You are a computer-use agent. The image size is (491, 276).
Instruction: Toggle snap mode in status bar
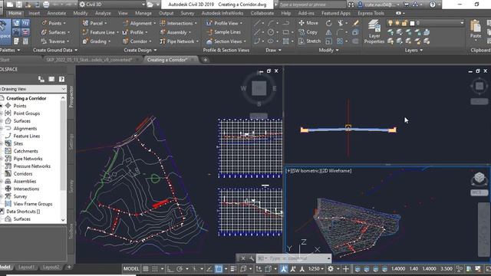(x=155, y=269)
